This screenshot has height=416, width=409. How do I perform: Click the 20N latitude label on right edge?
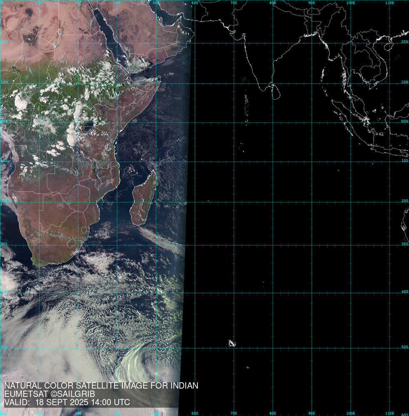pyautogui.click(x=404, y=42)
